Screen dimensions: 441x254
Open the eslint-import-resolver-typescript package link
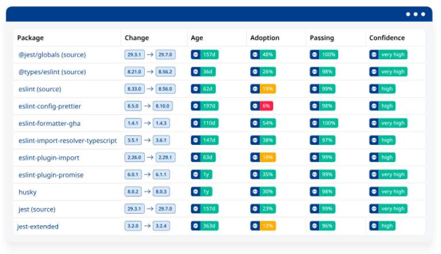click(67, 140)
